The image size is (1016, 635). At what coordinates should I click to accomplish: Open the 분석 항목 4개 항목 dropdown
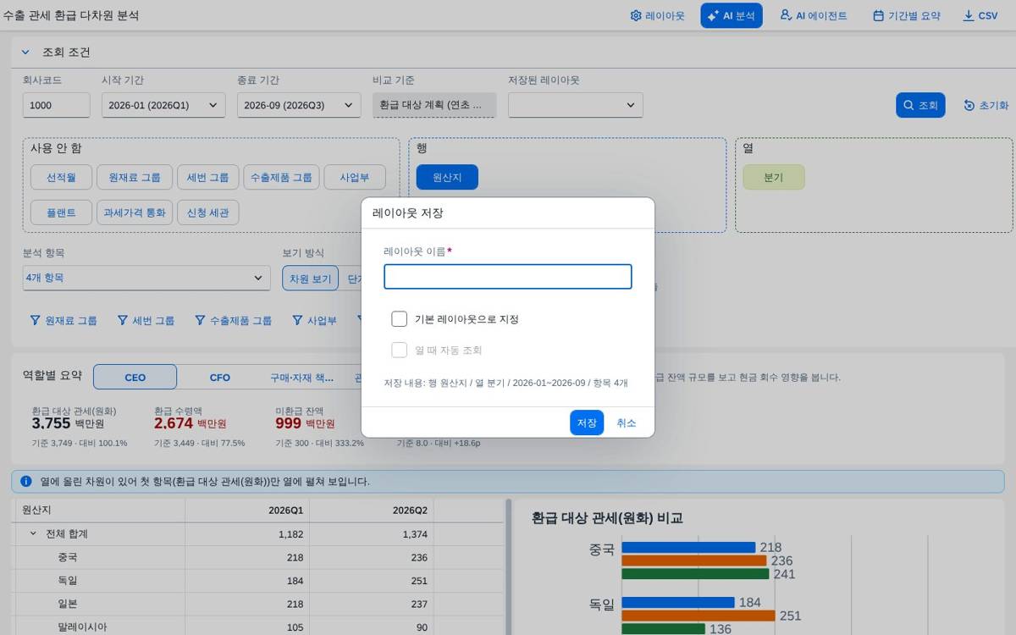pyautogui.click(x=146, y=278)
